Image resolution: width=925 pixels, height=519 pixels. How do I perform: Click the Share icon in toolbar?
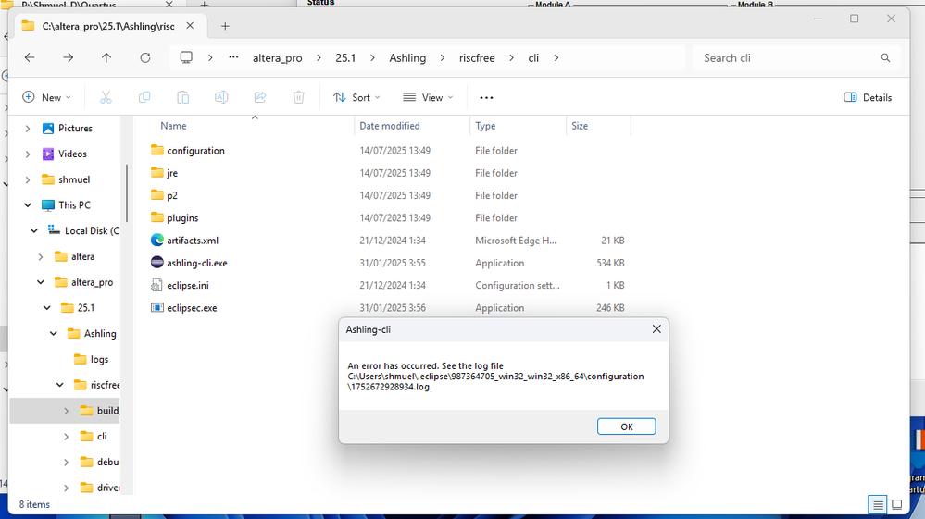tap(260, 97)
